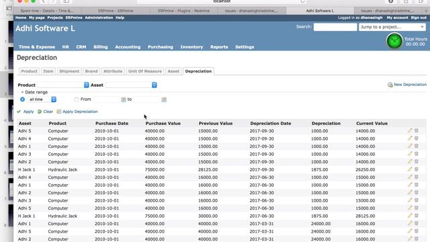Open the Inventory module menu
430x242 pixels.
(191, 47)
